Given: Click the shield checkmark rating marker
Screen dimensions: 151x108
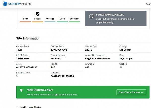Looking at the screenshot, I should (38, 14).
